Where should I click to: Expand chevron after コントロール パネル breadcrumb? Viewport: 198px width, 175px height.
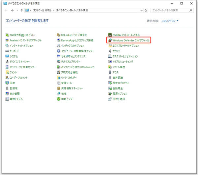click(54, 10)
